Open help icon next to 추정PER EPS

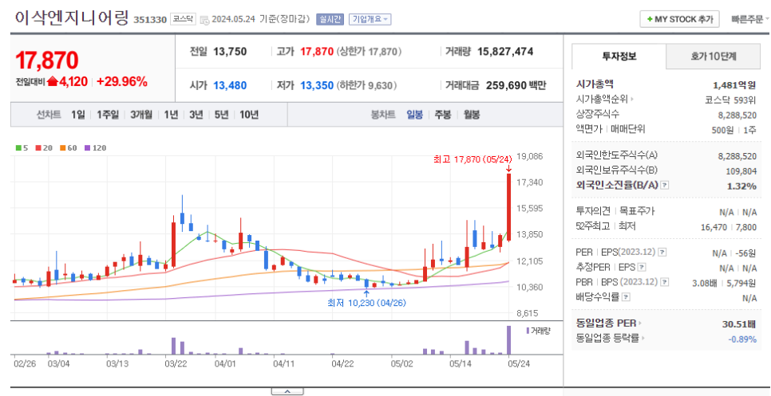coord(642,268)
